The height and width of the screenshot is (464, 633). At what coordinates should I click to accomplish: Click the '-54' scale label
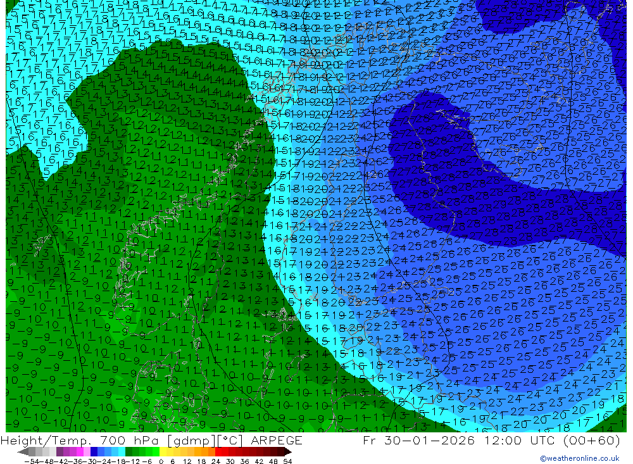32,461
